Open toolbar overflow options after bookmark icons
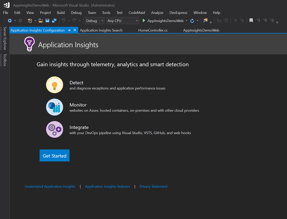The image size is (287, 219). click(x=277, y=22)
